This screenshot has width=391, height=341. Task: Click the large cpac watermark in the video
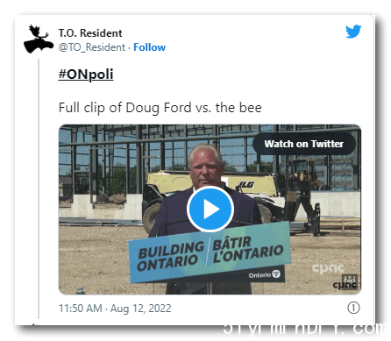pos(328,268)
